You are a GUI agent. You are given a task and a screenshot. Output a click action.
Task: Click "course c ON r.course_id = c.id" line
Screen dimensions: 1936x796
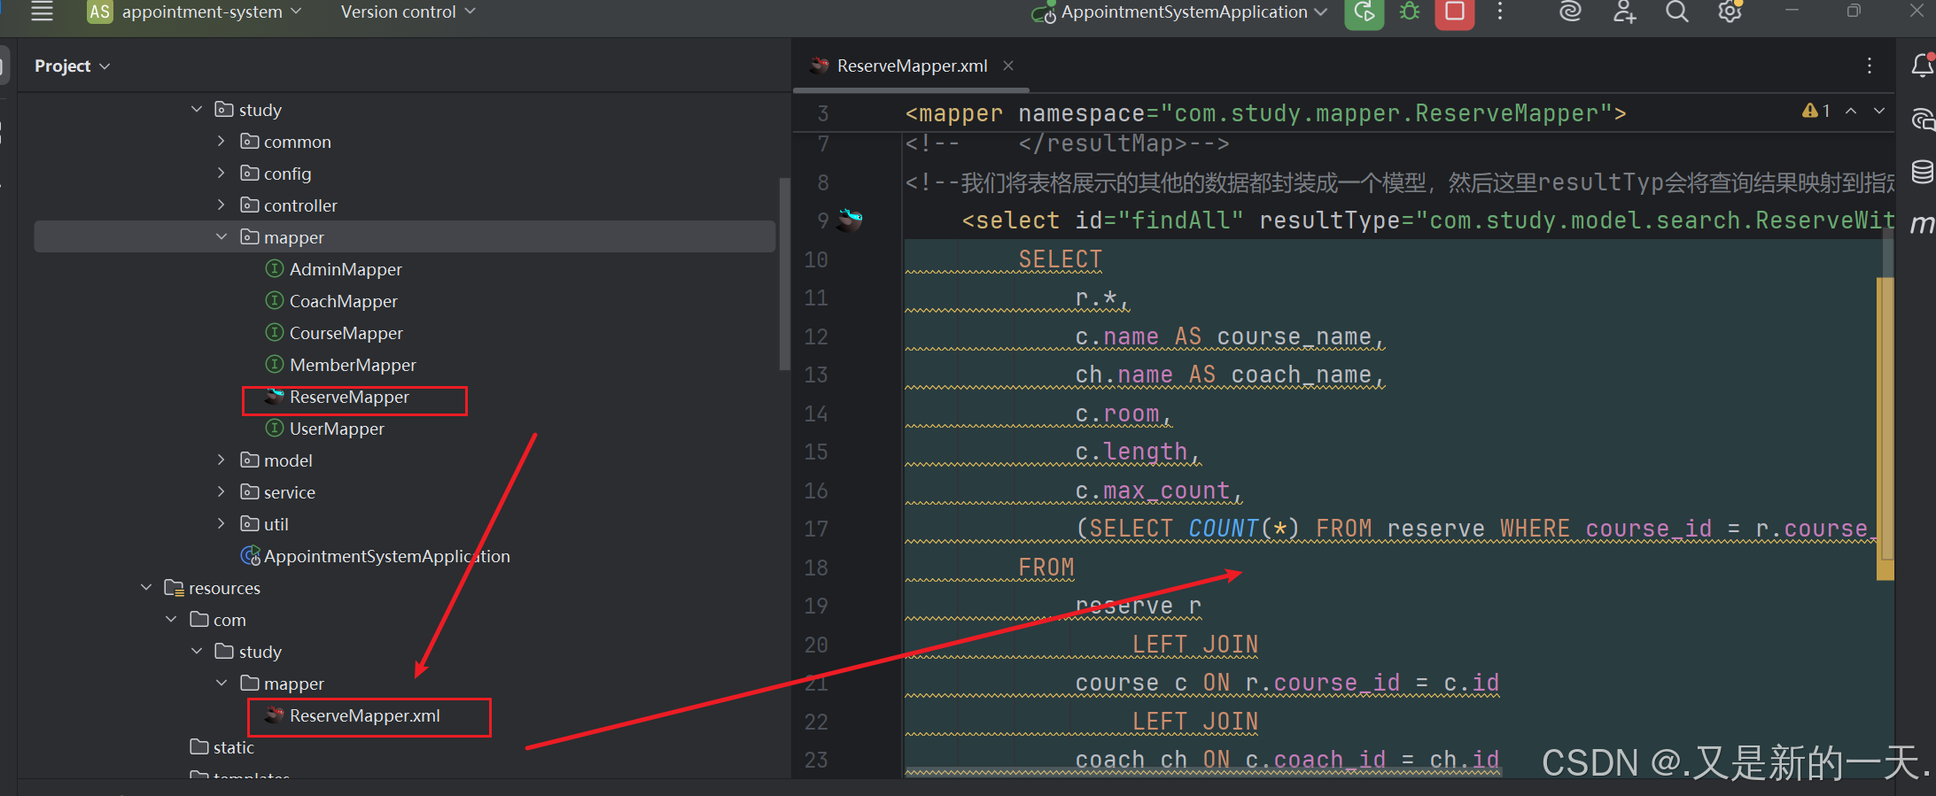(x=1287, y=683)
